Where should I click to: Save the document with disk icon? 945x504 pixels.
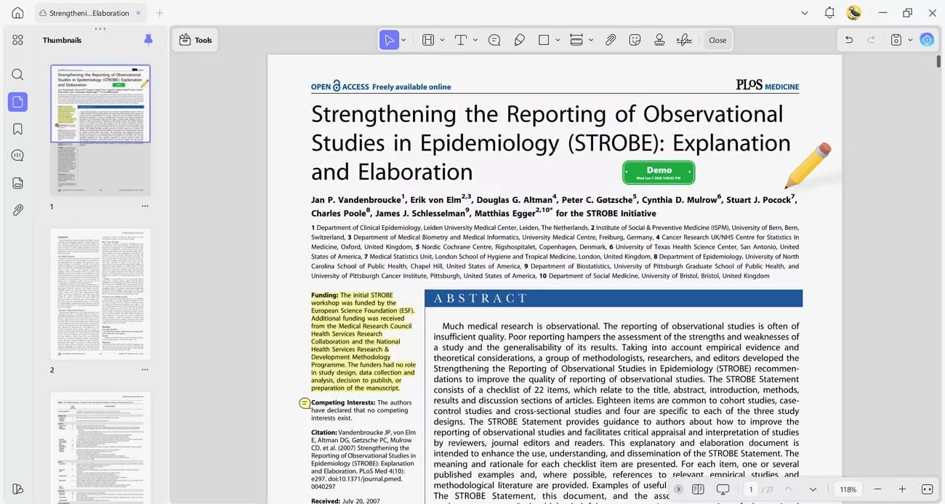click(896, 40)
